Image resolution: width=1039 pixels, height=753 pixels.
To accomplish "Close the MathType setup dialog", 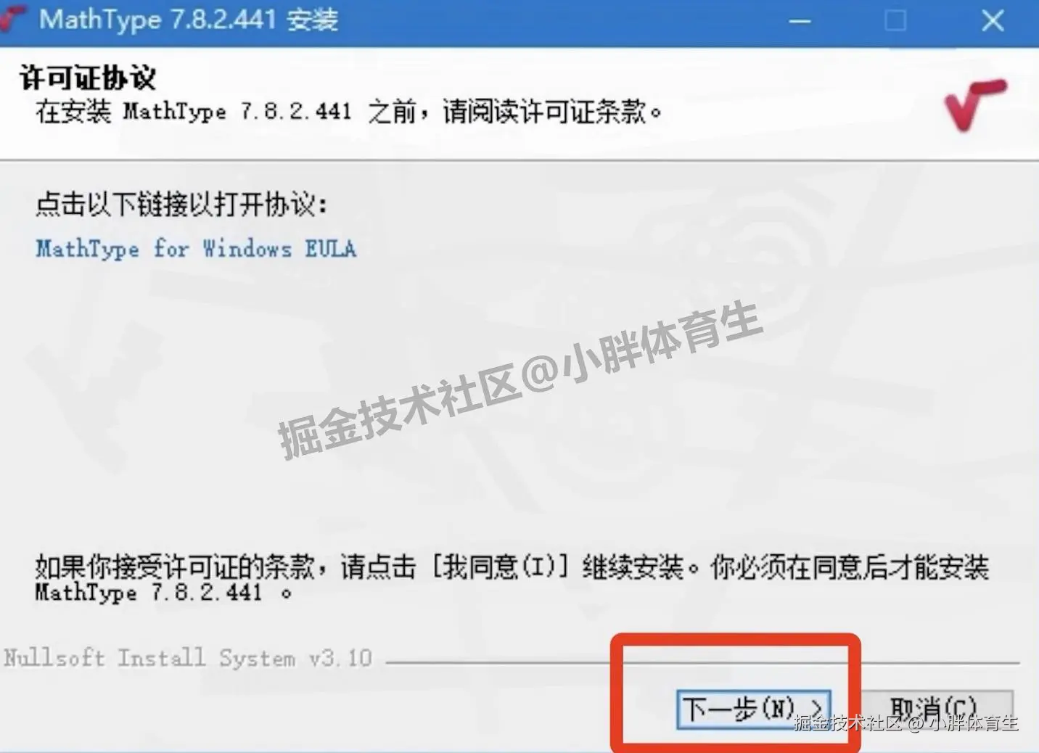I will pos(993,20).
